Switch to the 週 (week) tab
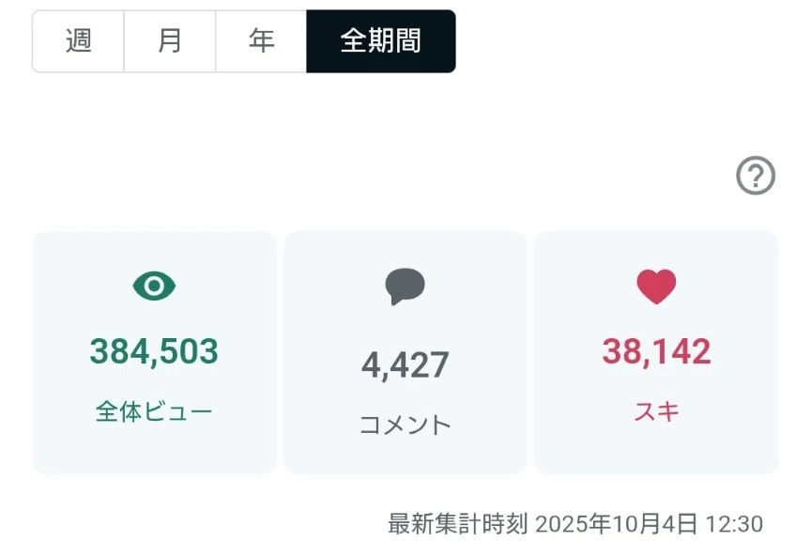 coord(78,41)
